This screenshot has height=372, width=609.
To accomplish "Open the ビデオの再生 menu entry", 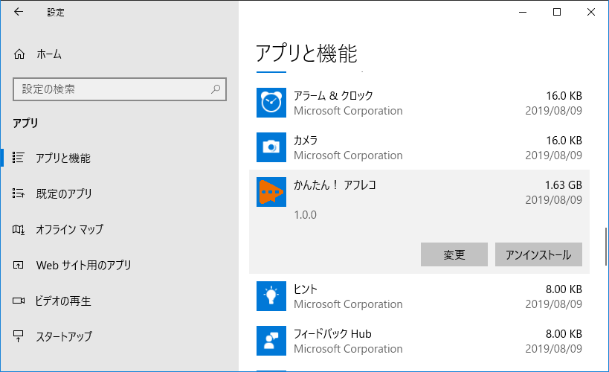I will pyautogui.click(x=63, y=301).
